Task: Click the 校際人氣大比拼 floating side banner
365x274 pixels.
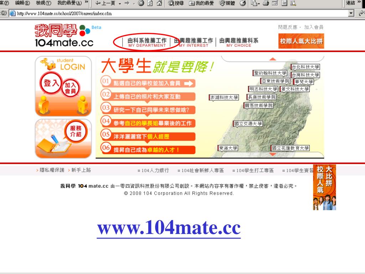Action: click(324, 187)
